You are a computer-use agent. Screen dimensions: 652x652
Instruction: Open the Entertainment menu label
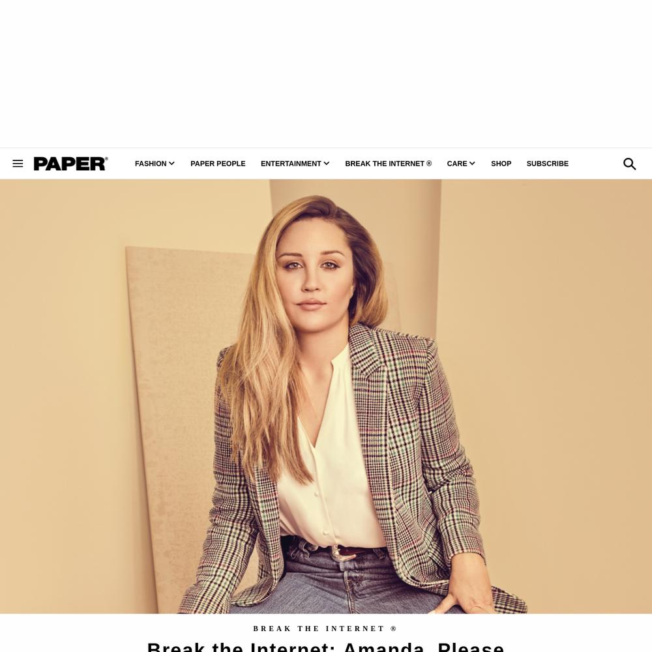coord(291,164)
